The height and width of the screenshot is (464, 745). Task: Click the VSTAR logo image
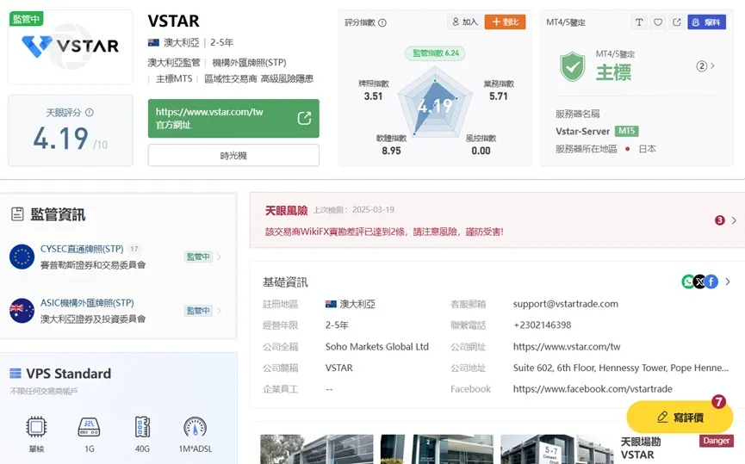71,46
